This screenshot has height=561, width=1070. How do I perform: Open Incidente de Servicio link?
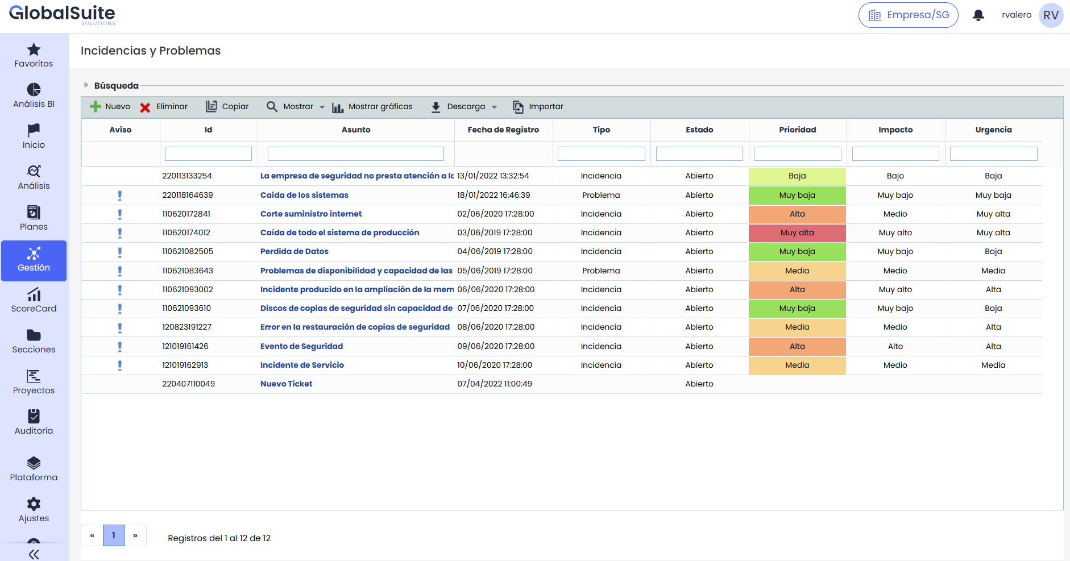pos(302,365)
